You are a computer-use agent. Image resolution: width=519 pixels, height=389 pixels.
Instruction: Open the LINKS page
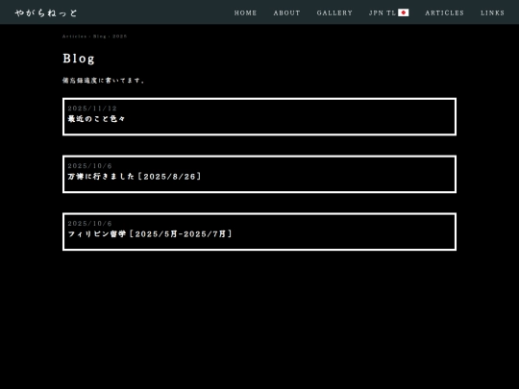click(x=492, y=12)
